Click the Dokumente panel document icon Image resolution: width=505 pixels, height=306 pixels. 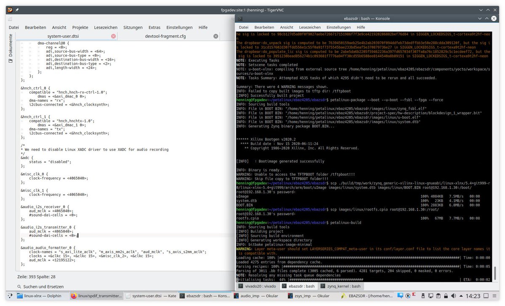point(11,61)
